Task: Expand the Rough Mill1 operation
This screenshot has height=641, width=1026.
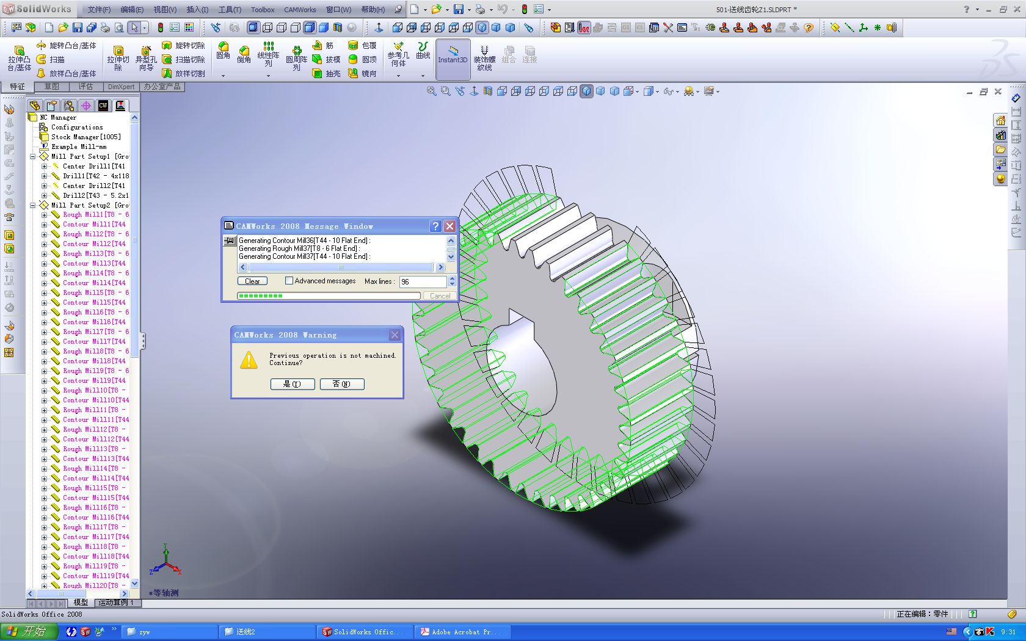Action: pyautogui.click(x=44, y=215)
